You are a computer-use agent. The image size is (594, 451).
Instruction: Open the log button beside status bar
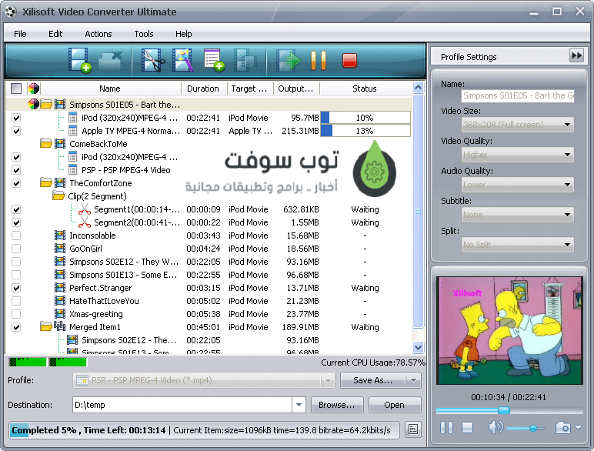click(x=413, y=429)
